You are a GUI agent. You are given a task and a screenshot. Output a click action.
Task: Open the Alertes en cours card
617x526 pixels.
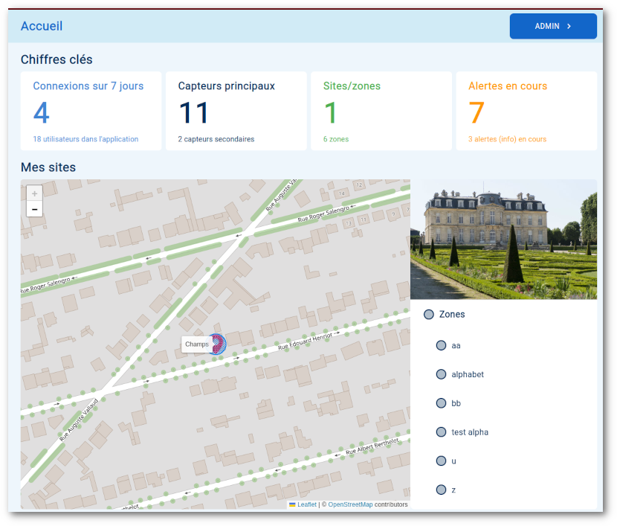[526, 111]
